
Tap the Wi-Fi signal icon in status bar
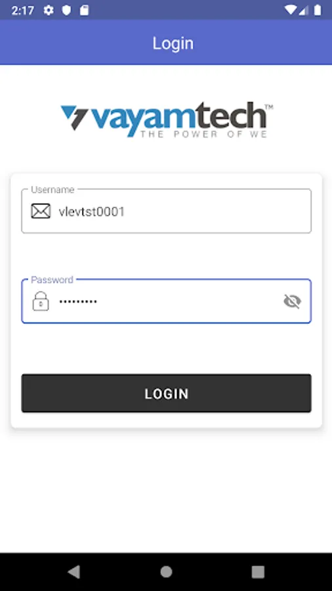click(x=291, y=10)
